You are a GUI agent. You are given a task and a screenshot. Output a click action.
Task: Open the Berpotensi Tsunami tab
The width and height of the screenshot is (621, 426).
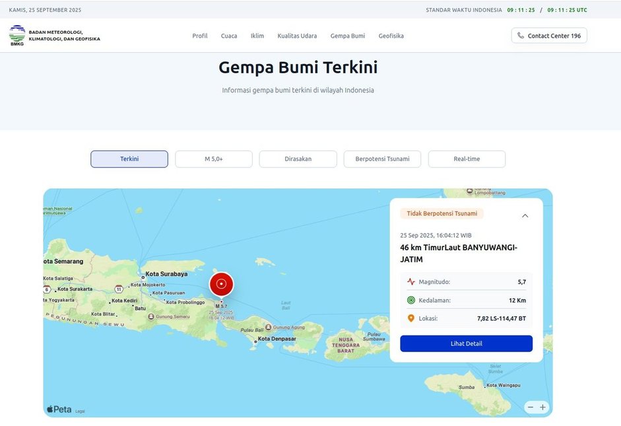[x=382, y=159]
